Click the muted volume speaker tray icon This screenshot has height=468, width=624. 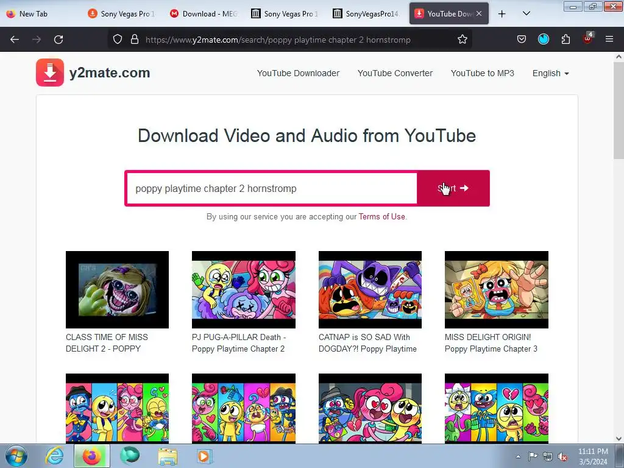[x=562, y=457]
